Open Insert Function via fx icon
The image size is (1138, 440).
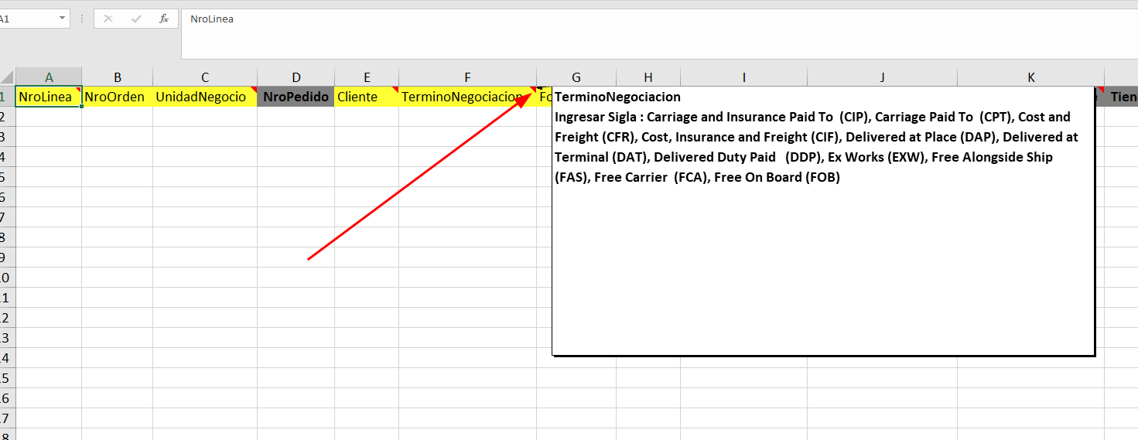164,19
